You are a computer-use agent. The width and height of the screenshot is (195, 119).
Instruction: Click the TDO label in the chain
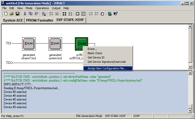[x=9, y=63]
